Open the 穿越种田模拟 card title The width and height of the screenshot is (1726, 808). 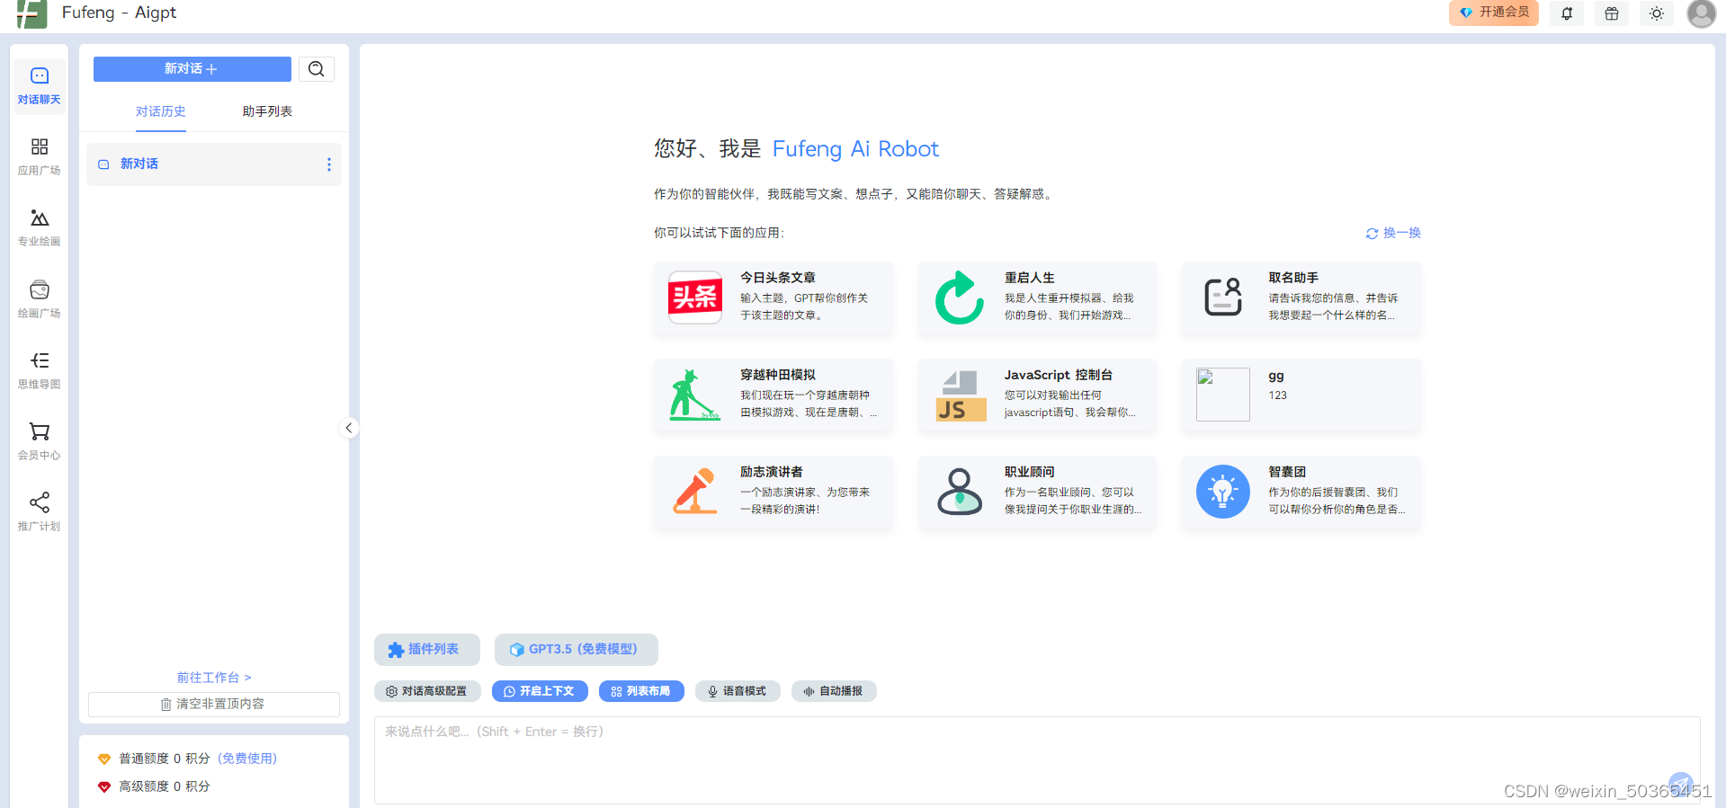click(x=778, y=375)
